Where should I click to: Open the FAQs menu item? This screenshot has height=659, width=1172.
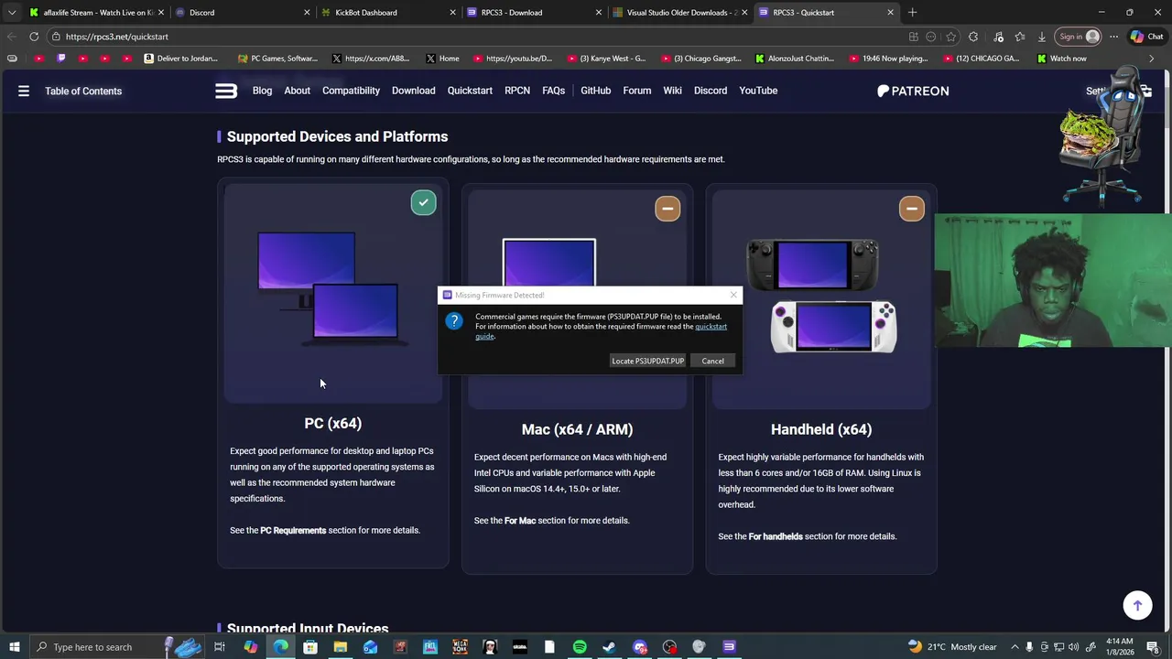[x=553, y=91]
